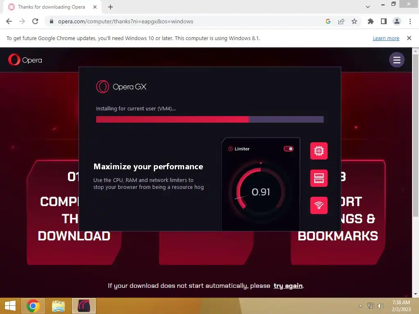Image resolution: width=419 pixels, height=314 pixels.
Task: Click the CPU limiter icon
Action: click(319, 151)
